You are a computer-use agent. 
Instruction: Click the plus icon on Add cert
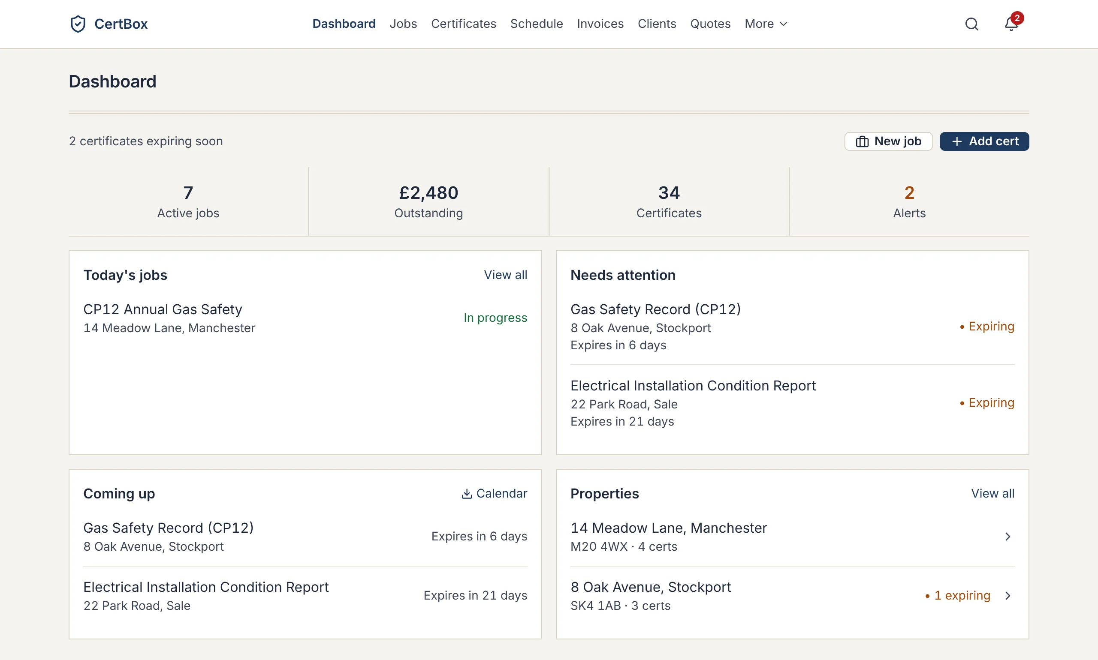click(x=956, y=141)
